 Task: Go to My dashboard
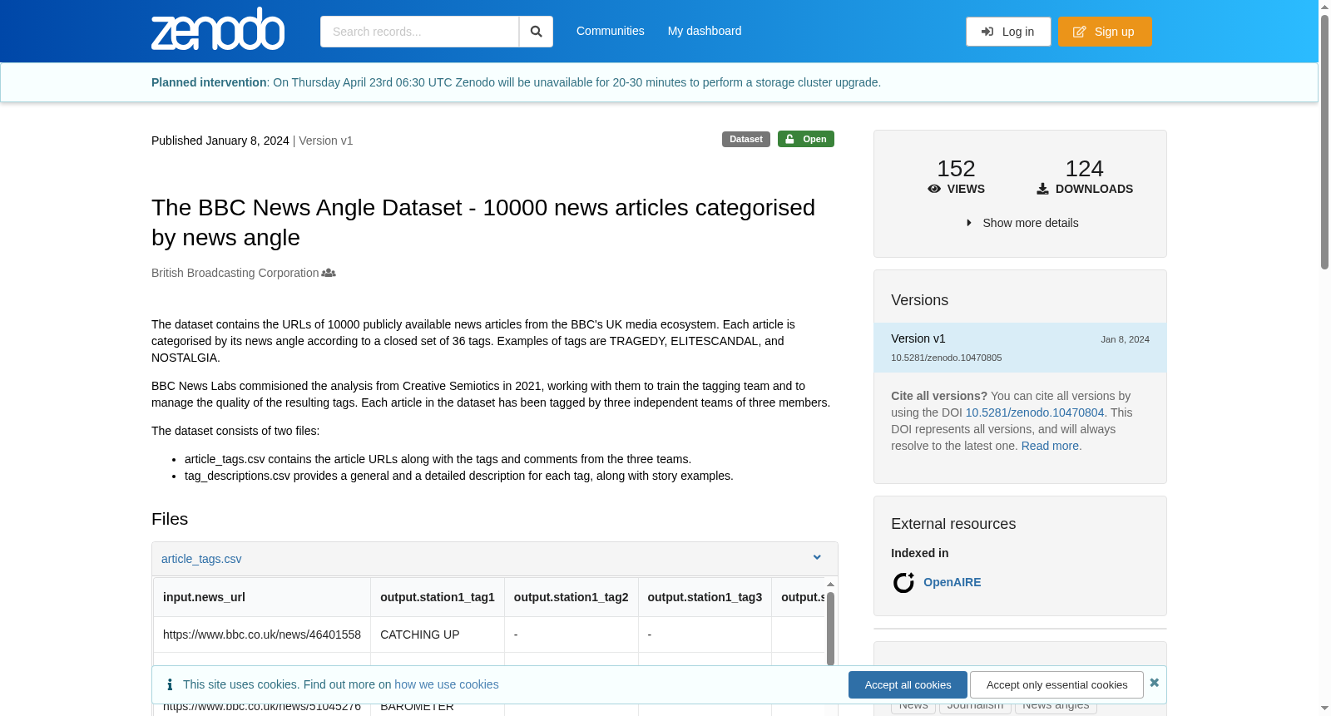[705, 31]
